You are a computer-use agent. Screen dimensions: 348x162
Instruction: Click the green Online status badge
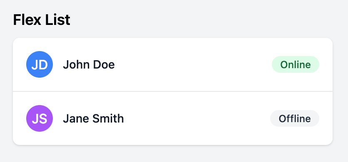coord(296,64)
